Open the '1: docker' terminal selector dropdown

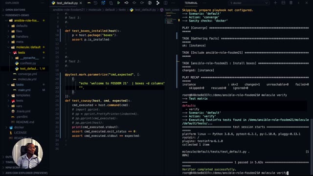(x=249, y=3)
